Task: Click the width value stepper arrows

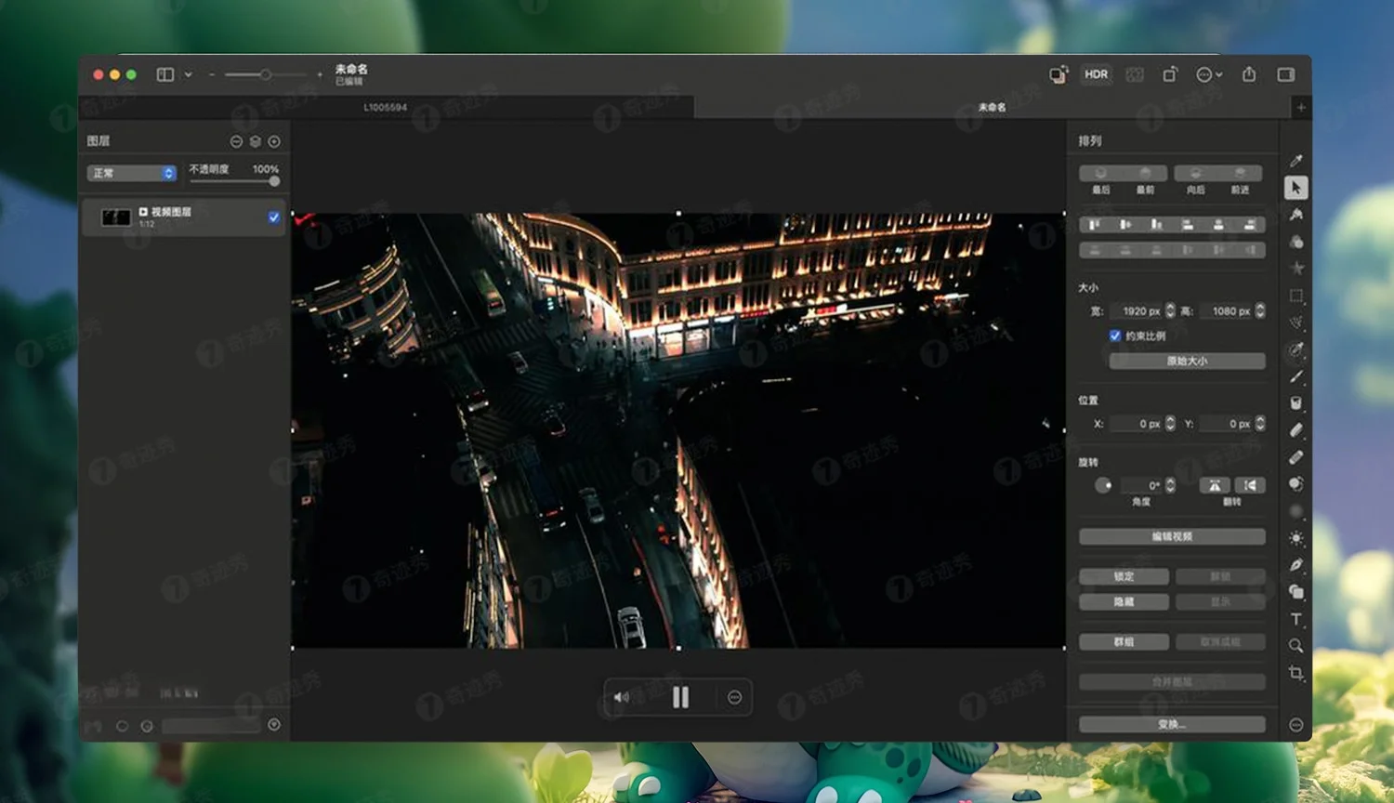Action: [x=1168, y=311]
